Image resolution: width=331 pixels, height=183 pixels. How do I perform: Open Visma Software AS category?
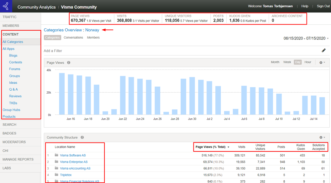point(73,155)
